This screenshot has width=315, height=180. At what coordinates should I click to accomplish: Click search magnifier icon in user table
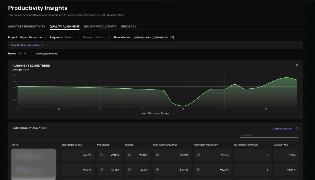(x=241, y=135)
